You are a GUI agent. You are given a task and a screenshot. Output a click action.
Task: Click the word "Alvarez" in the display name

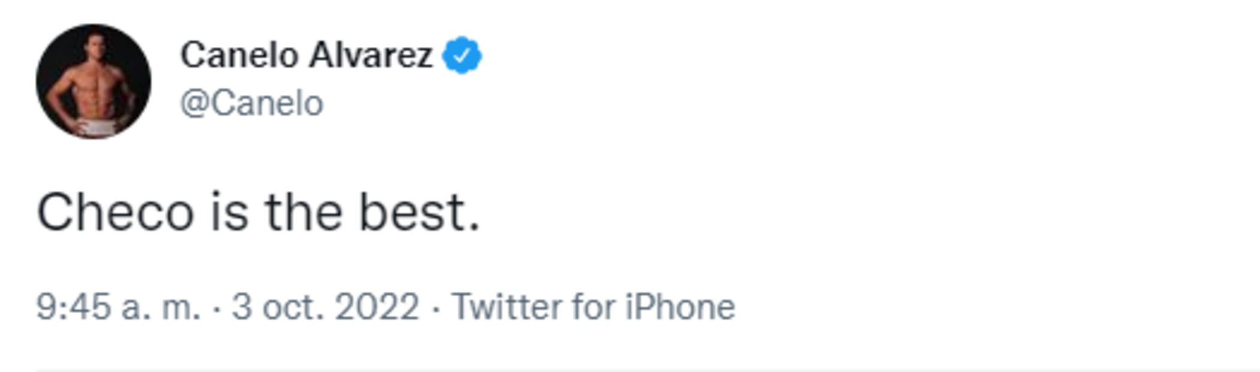(370, 55)
